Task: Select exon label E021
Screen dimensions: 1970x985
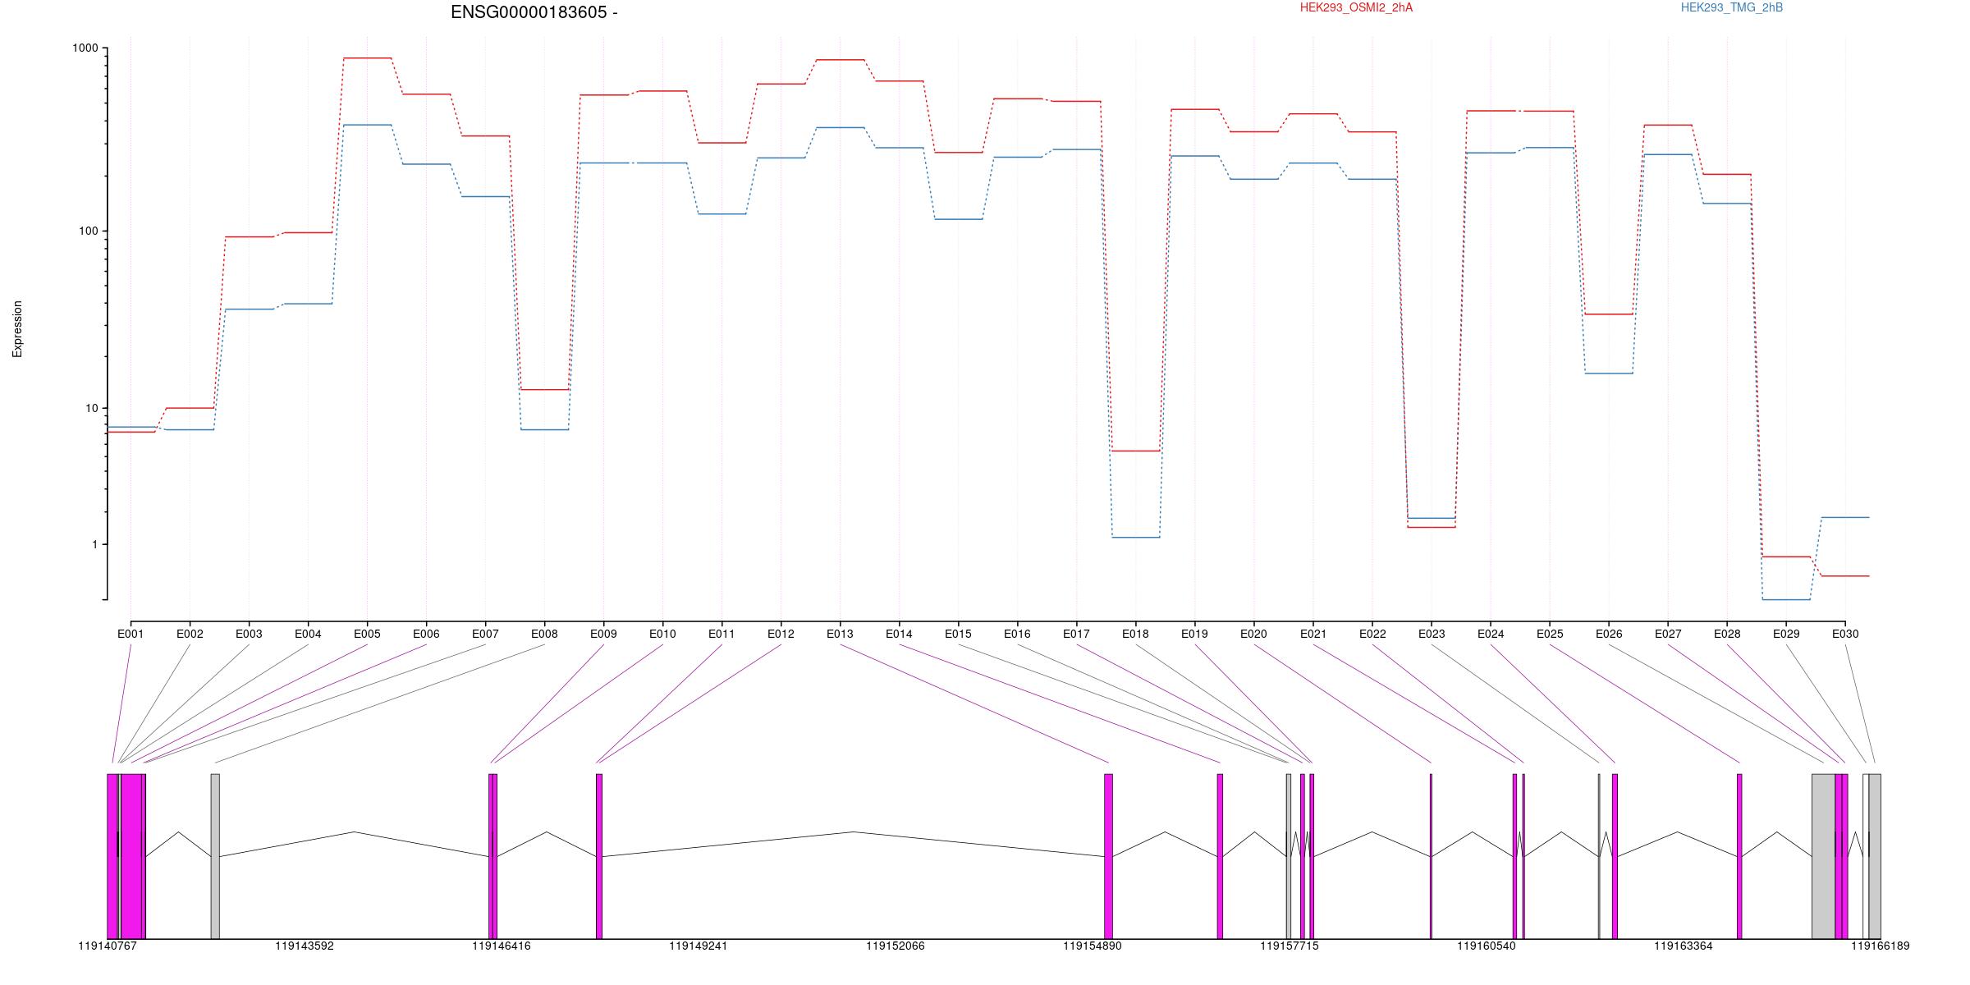Action: [1313, 634]
